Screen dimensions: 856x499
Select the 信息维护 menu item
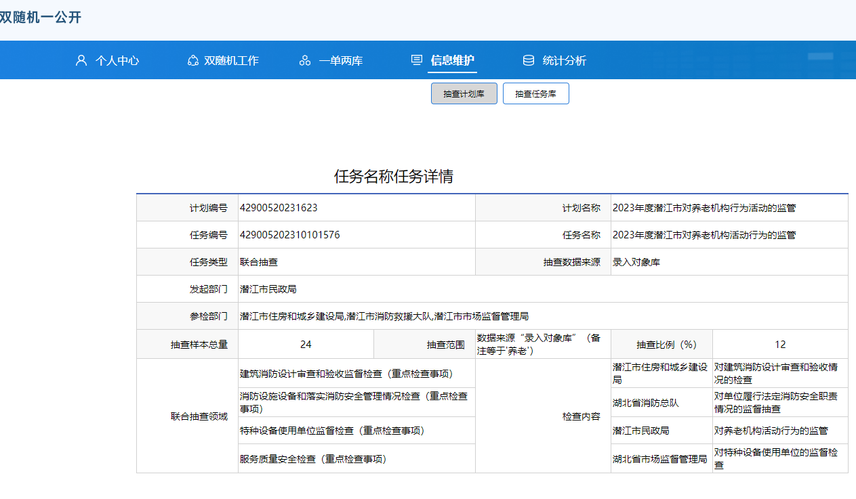[453, 60]
